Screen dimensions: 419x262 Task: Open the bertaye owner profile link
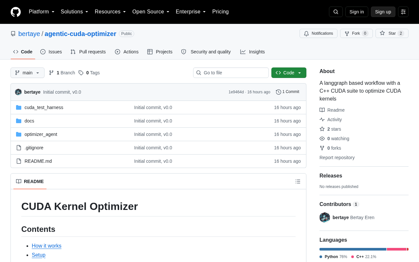pyautogui.click(x=29, y=34)
